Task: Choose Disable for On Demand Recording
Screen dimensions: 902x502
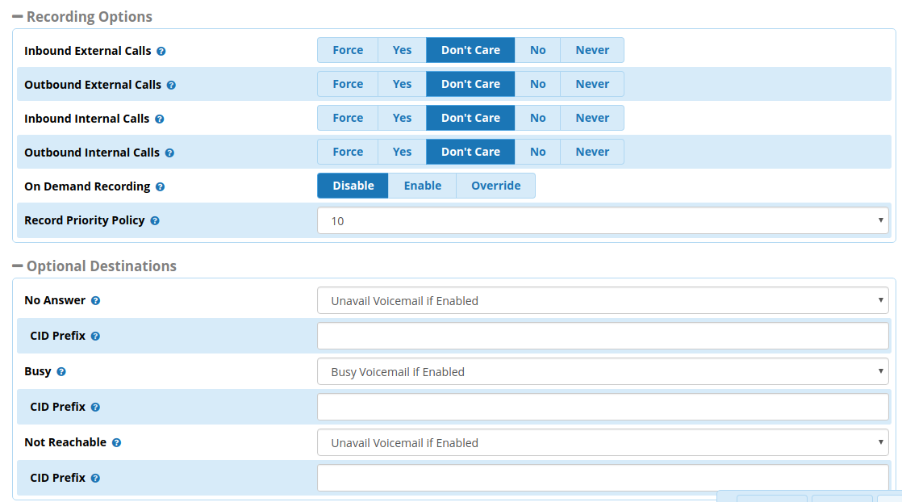Action: tap(353, 186)
